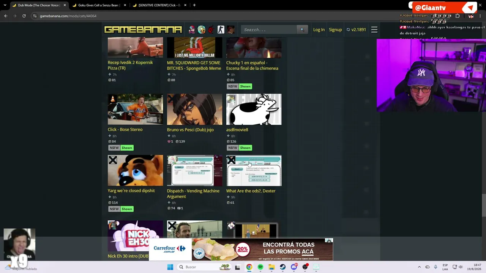Open the red Team Fortress game icon
The image size is (486, 273).
[x=211, y=30]
